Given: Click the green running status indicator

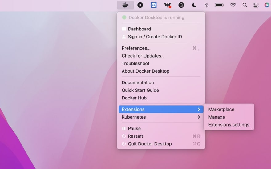Looking at the screenshot, I should 124,18.
